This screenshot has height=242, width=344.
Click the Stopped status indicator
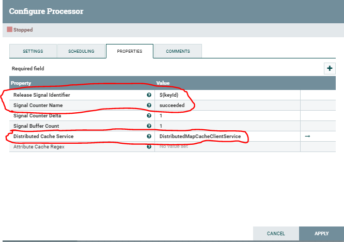[x=20, y=29]
